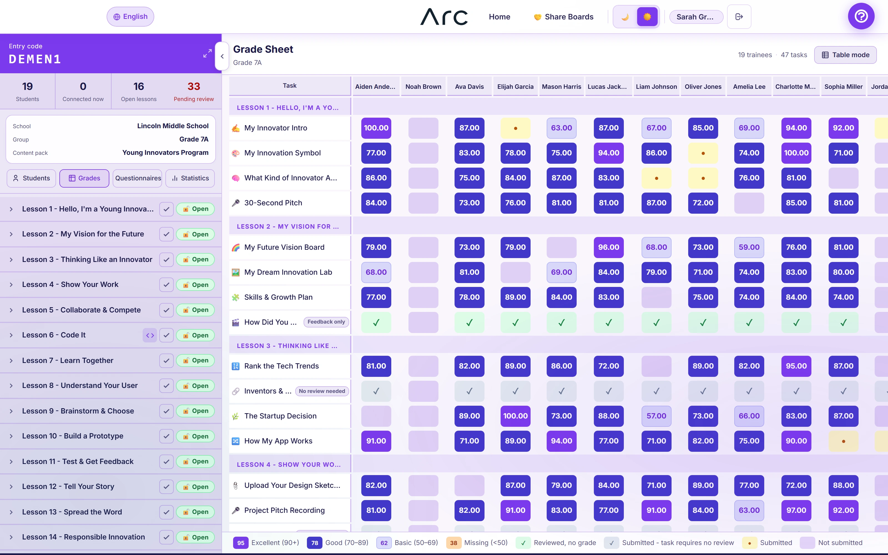The image size is (888, 555).
Task: Open the English language selector
Action: tap(130, 17)
